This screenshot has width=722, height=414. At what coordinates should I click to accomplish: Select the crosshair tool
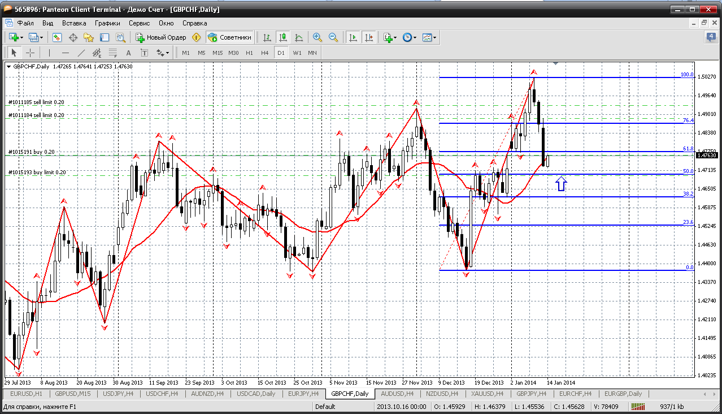(x=30, y=53)
